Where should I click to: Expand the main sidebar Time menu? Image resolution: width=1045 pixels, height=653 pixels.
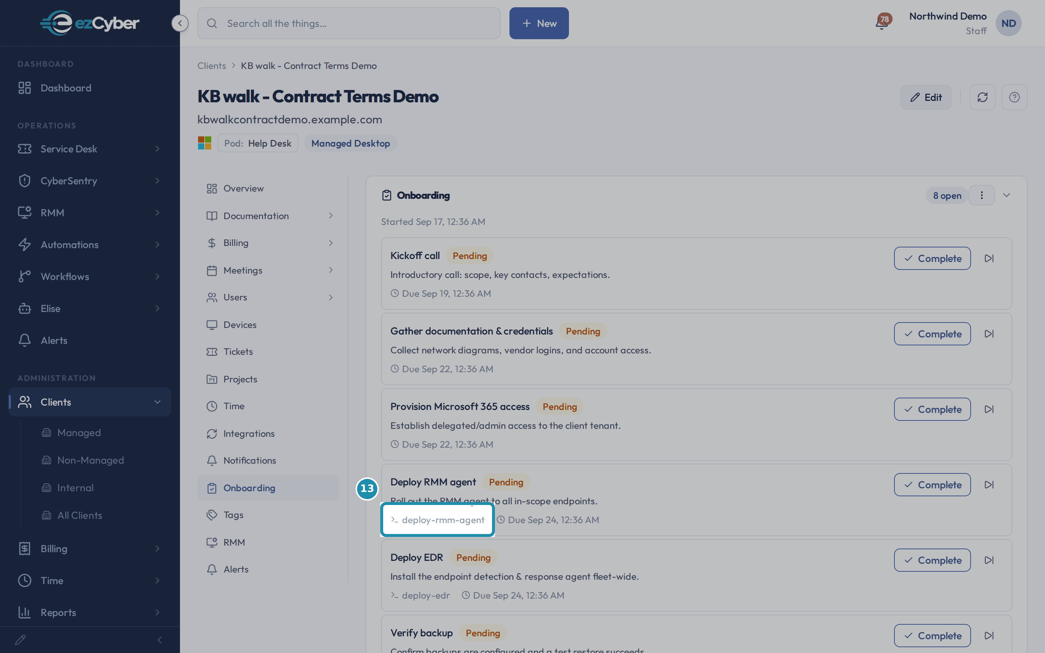click(90, 580)
